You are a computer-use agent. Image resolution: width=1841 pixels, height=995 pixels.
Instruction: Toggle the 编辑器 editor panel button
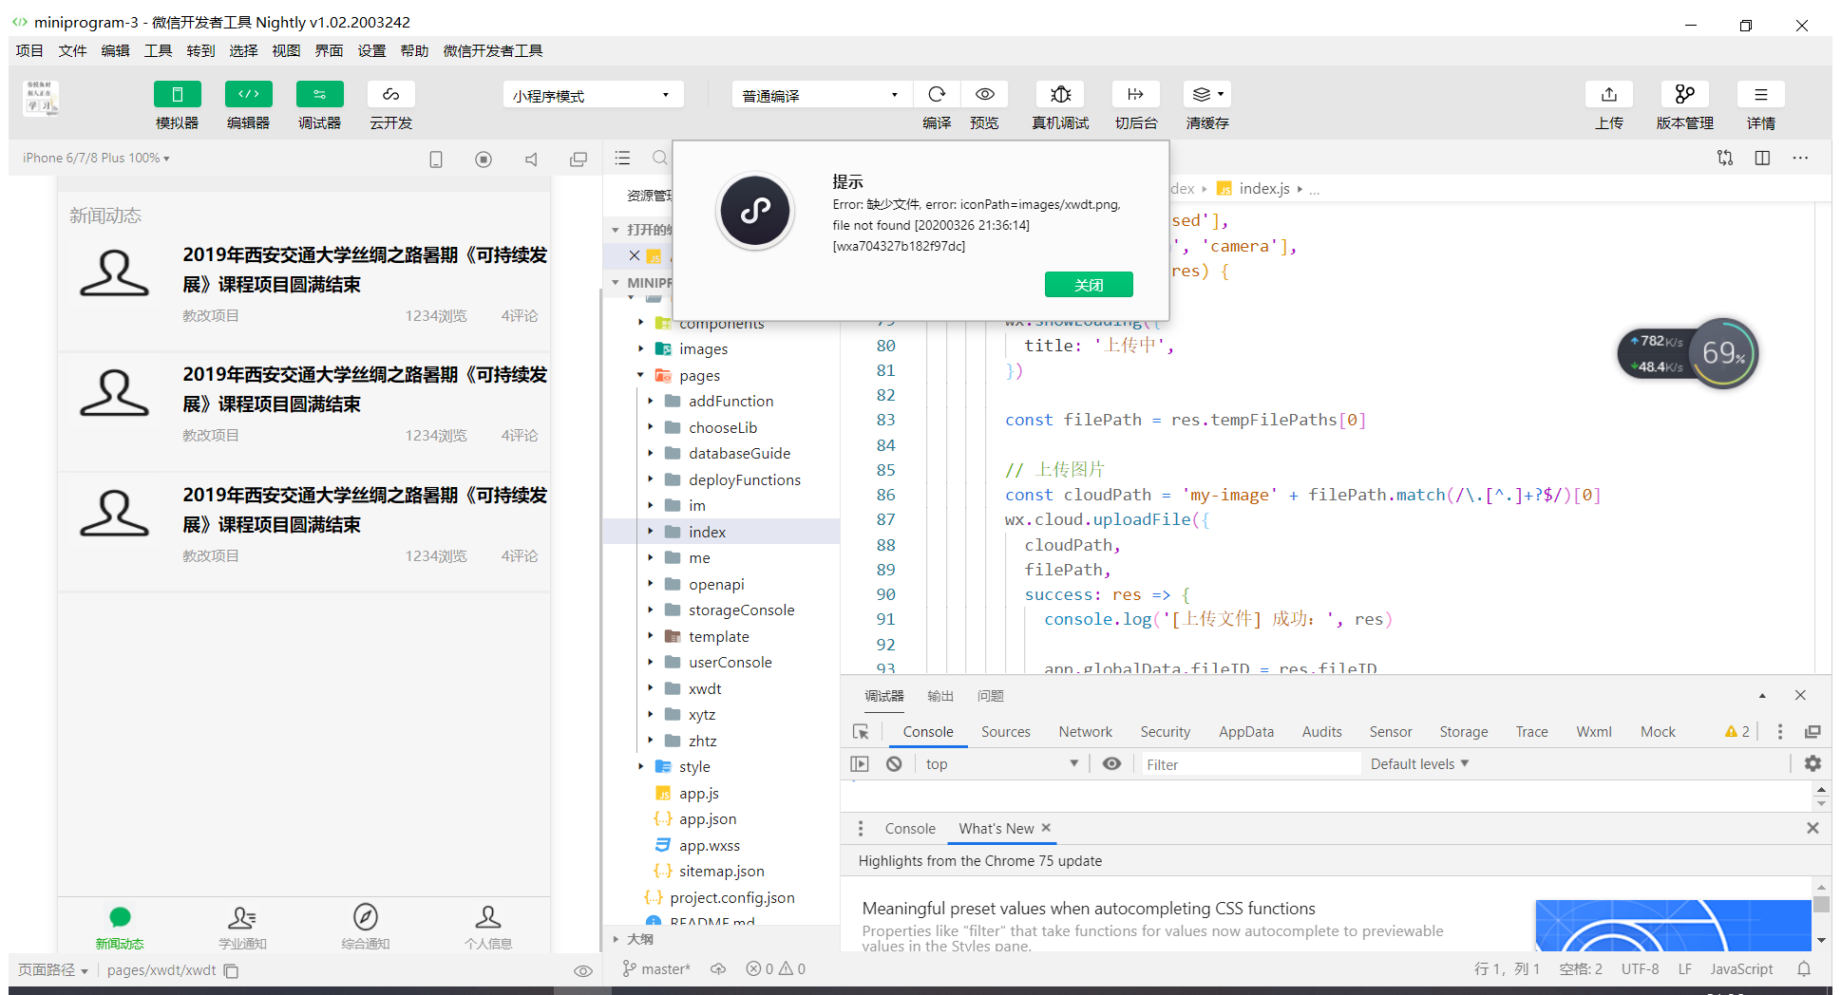pos(248,94)
